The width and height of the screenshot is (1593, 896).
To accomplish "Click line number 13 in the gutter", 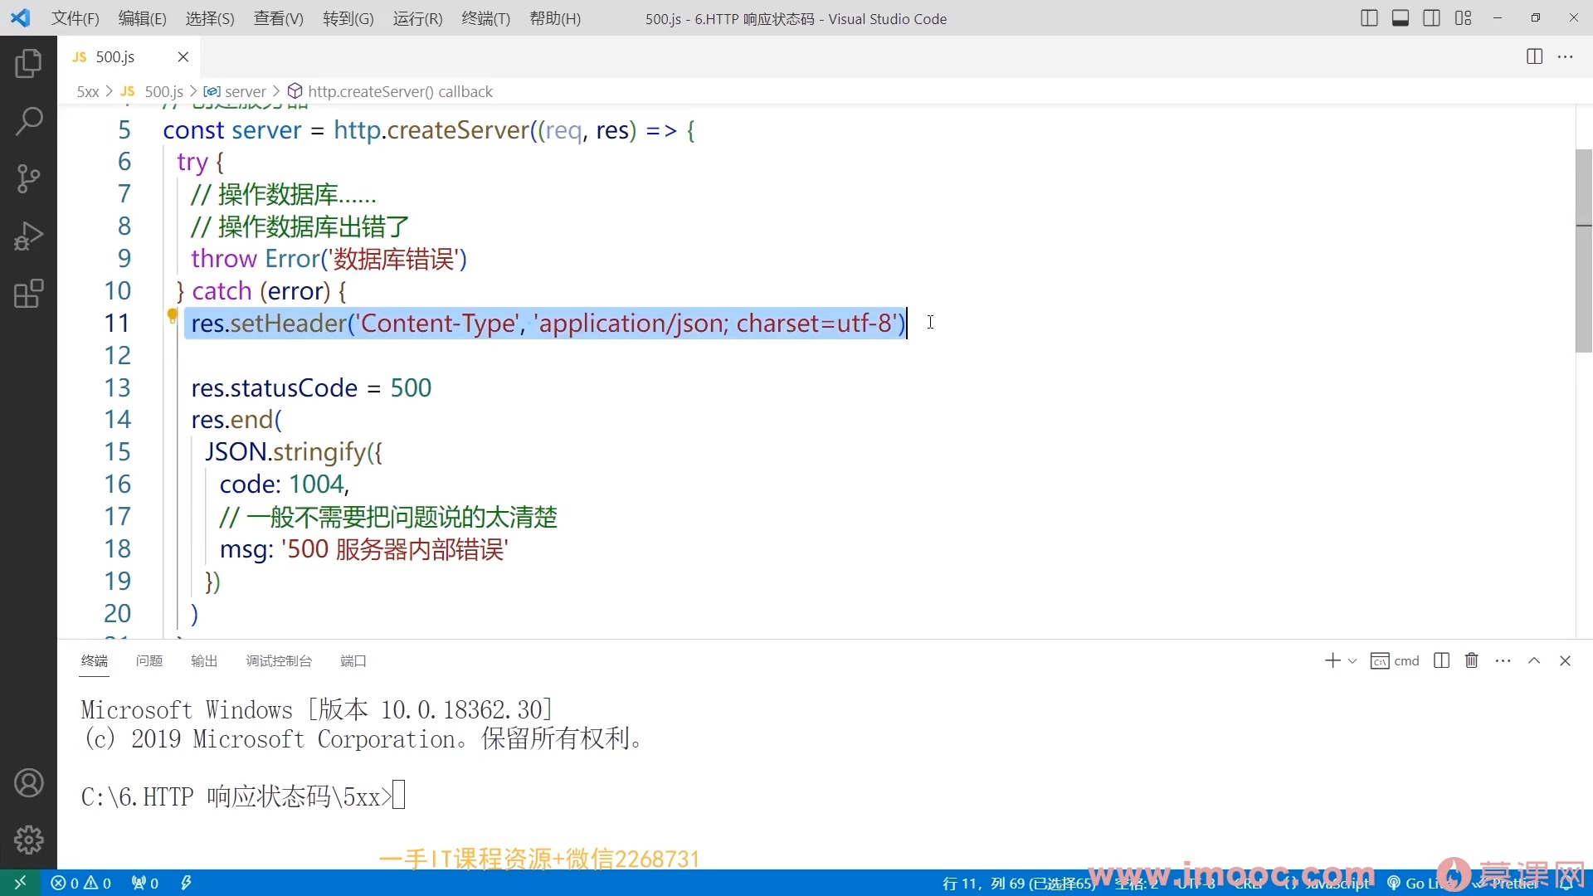I will 117,387.
